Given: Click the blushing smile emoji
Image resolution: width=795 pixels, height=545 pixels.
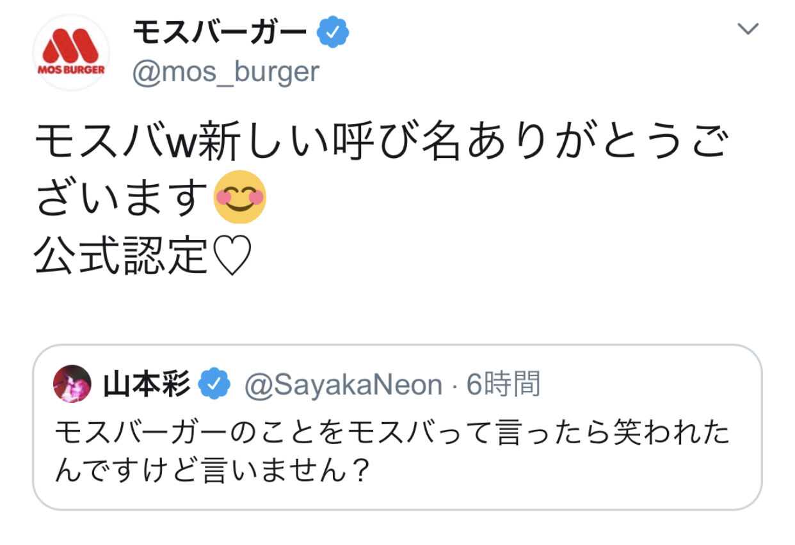Looking at the screenshot, I should click(239, 197).
